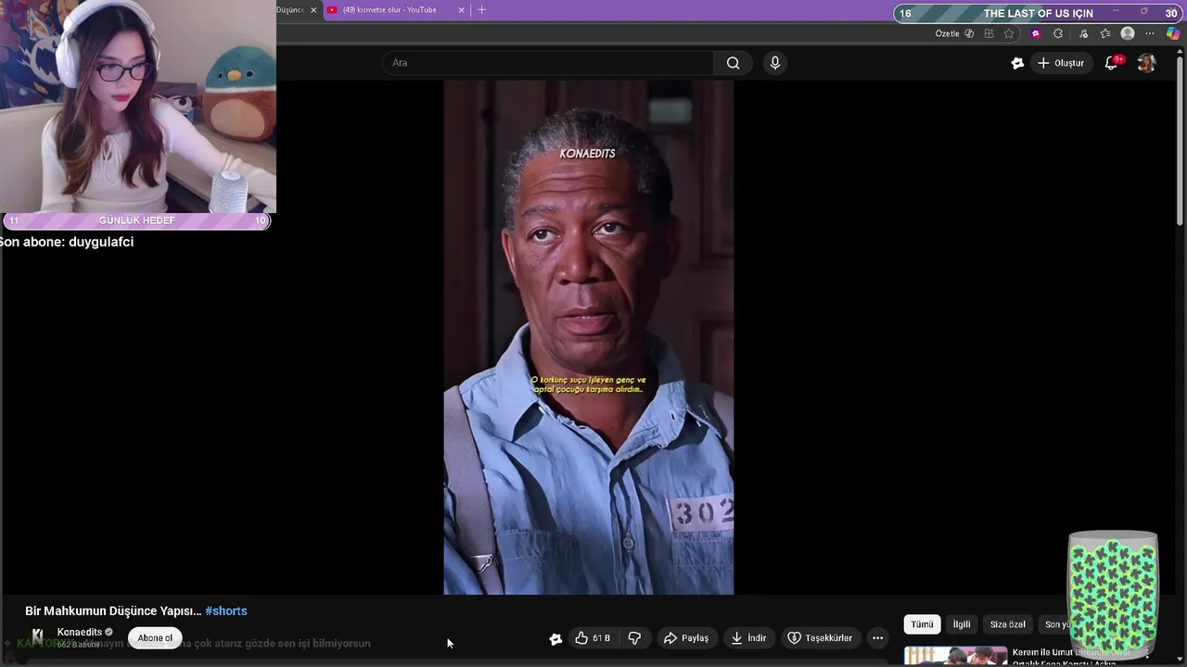Open Edge settings and more ellipsis
This screenshot has width=1187, height=667.
point(1150,33)
